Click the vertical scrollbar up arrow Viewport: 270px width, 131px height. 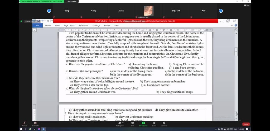[x=236, y=34]
